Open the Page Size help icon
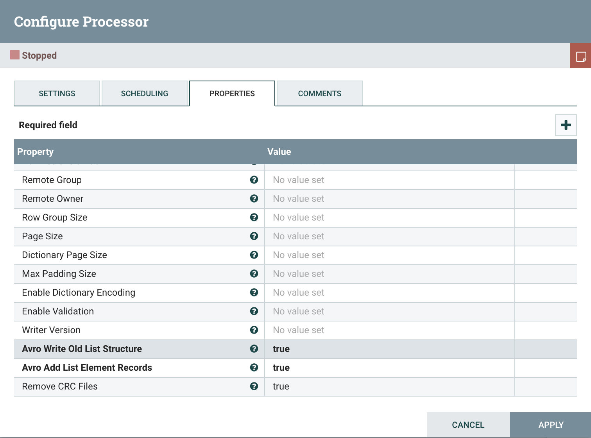The image size is (591, 438). click(254, 236)
